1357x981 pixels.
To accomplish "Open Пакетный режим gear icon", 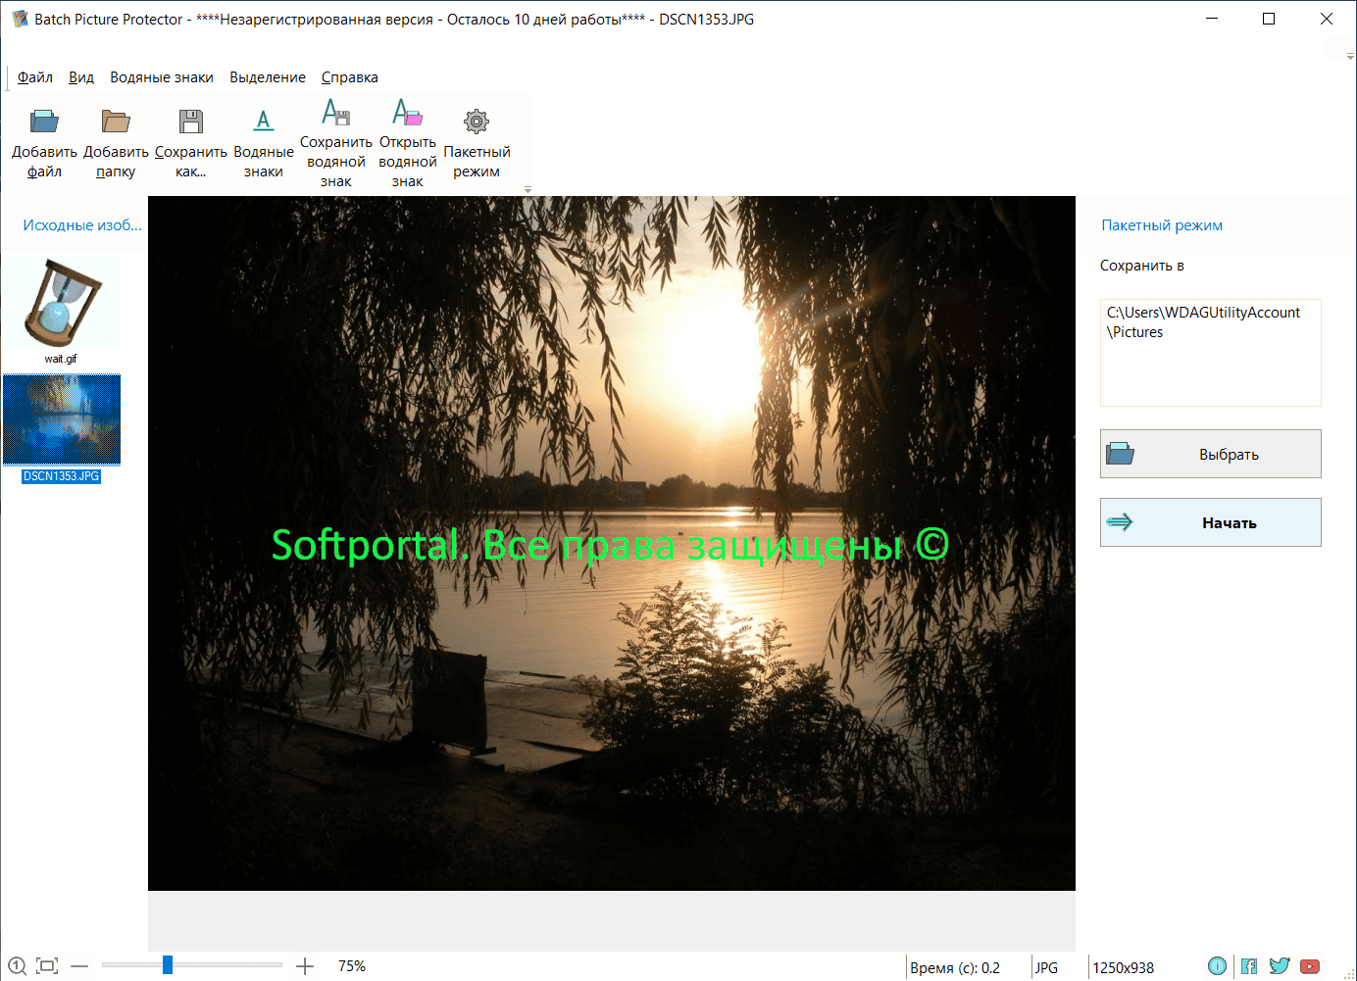I will (x=477, y=122).
